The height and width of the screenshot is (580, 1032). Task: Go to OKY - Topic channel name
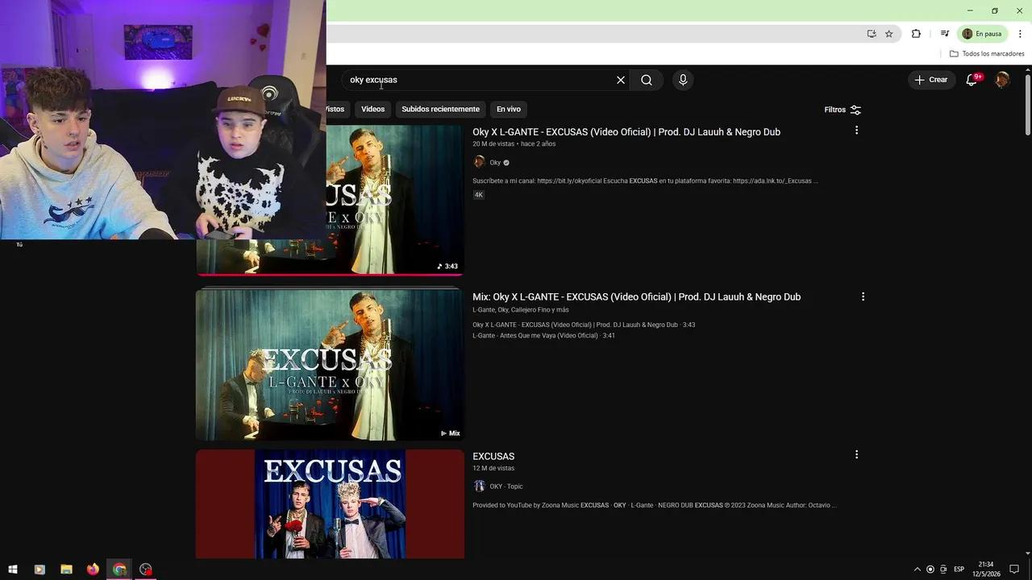tap(506, 487)
